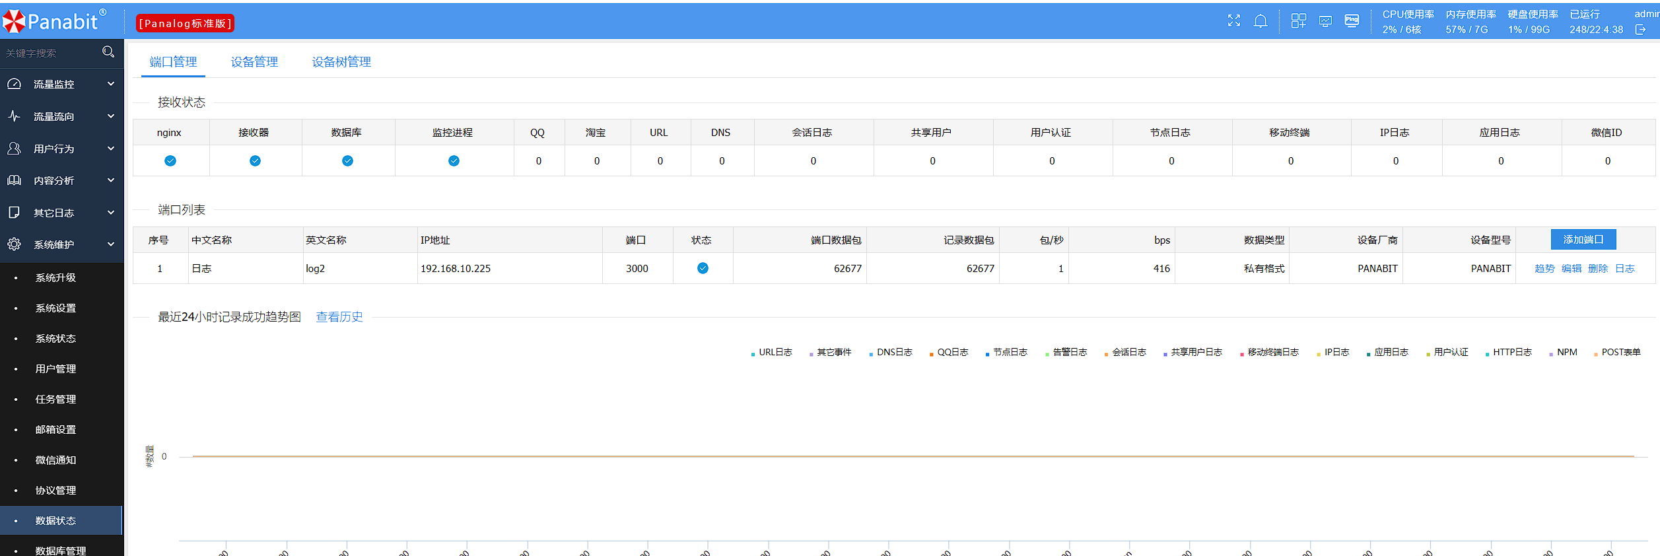This screenshot has width=1660, height=556.
Task: Click the Panabit logo
Action: (54, 22)
